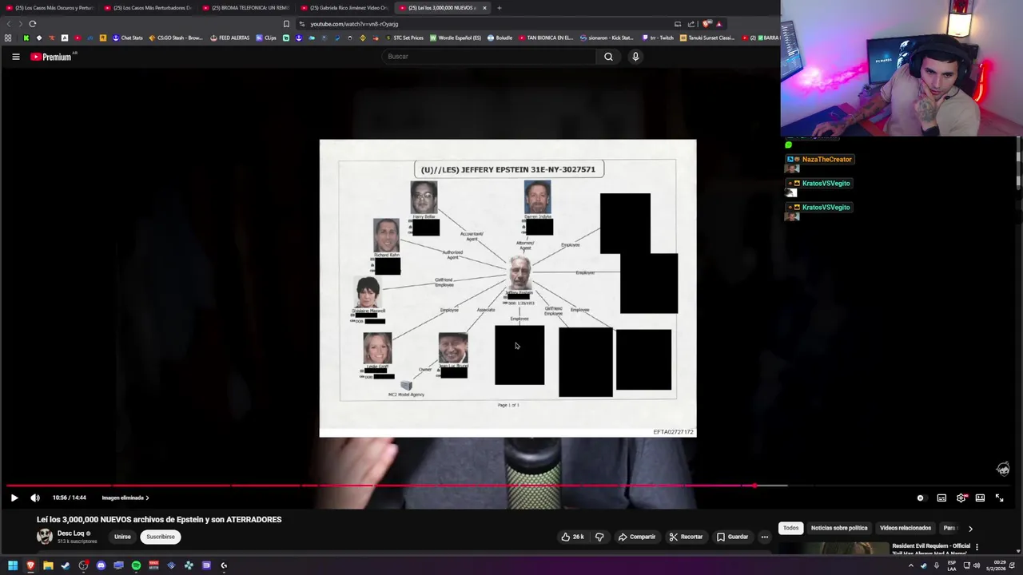The height and width of the screenshot is (575, 1023).
Task: Save the video with Guardar
Action: point(732,537)
